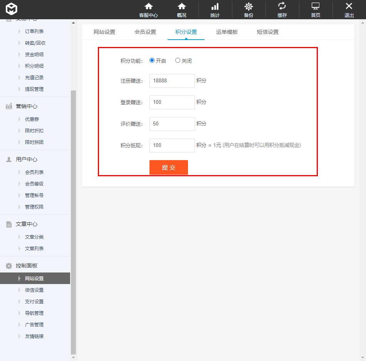Click the 备份 backup icon

[248, 10]
